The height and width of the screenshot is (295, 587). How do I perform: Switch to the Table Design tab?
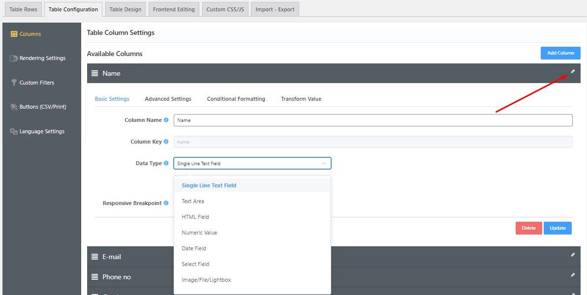coord(125,9)
